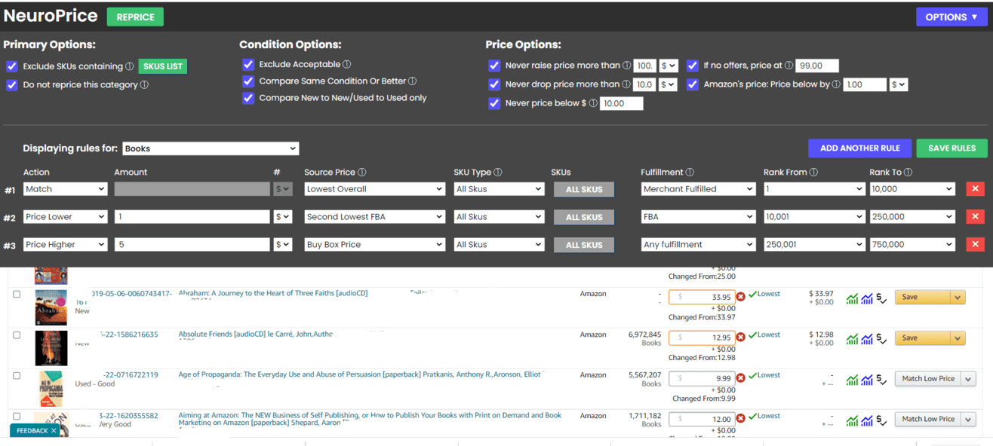Screen dimensions: 993x446
Task: Toggle Exclude SKUs containing checkbox
Action: (11, 66)
